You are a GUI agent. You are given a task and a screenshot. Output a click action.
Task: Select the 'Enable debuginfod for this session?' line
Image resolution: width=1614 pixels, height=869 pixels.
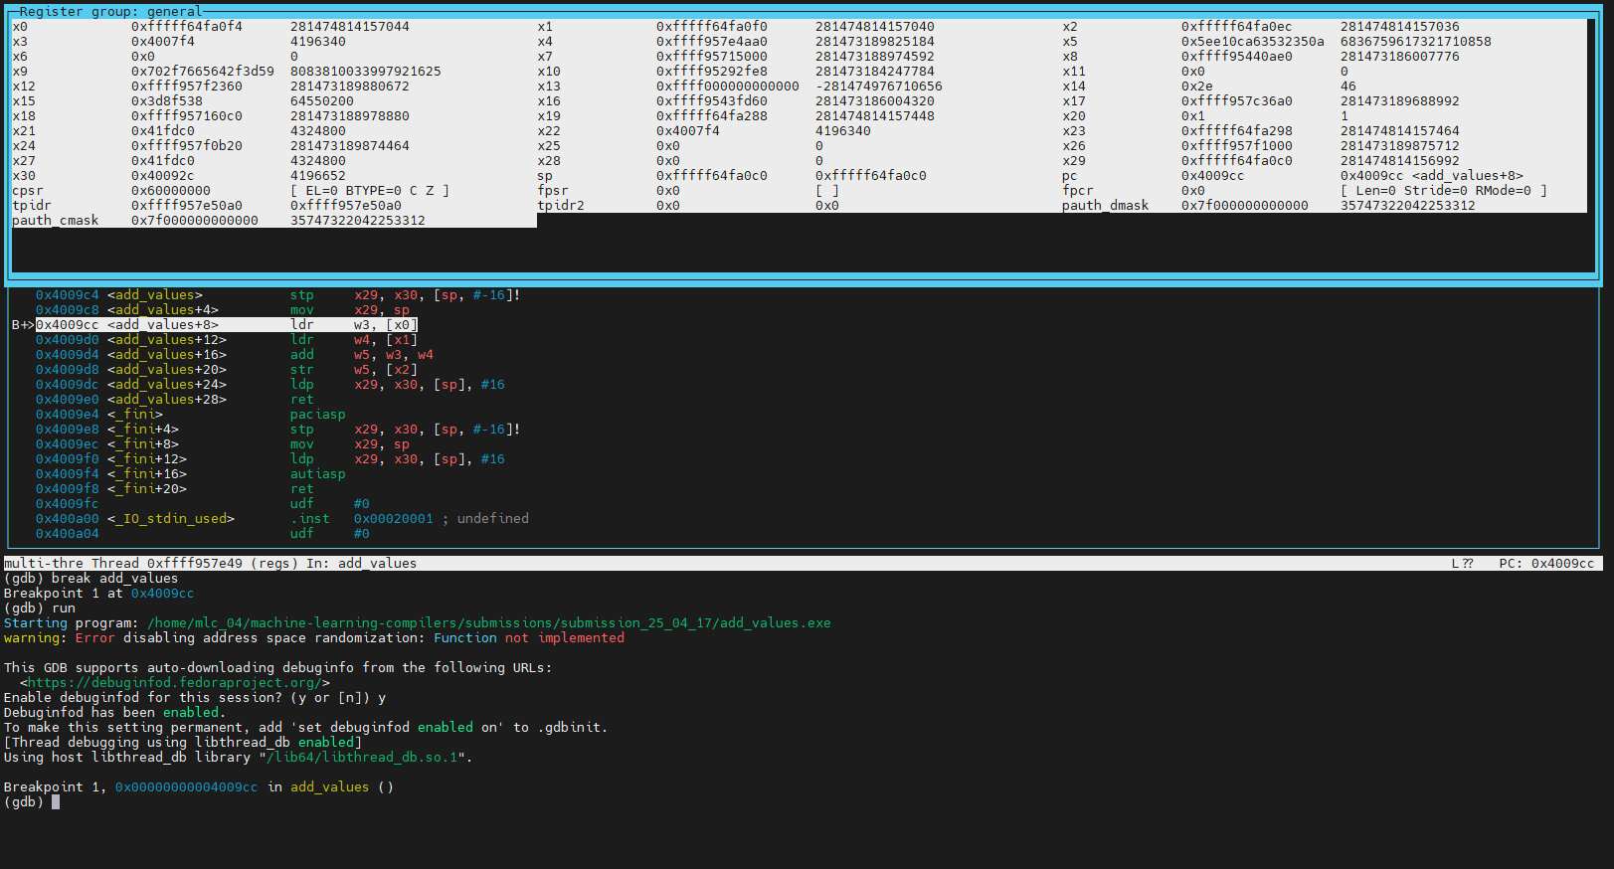(195, 698)
